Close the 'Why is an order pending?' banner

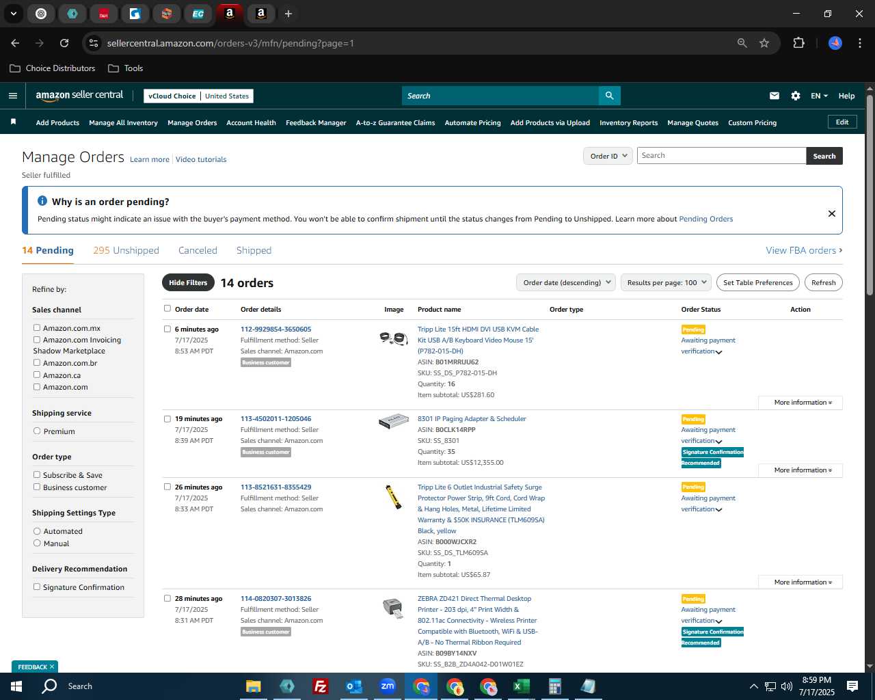click(x=832, y=213)
